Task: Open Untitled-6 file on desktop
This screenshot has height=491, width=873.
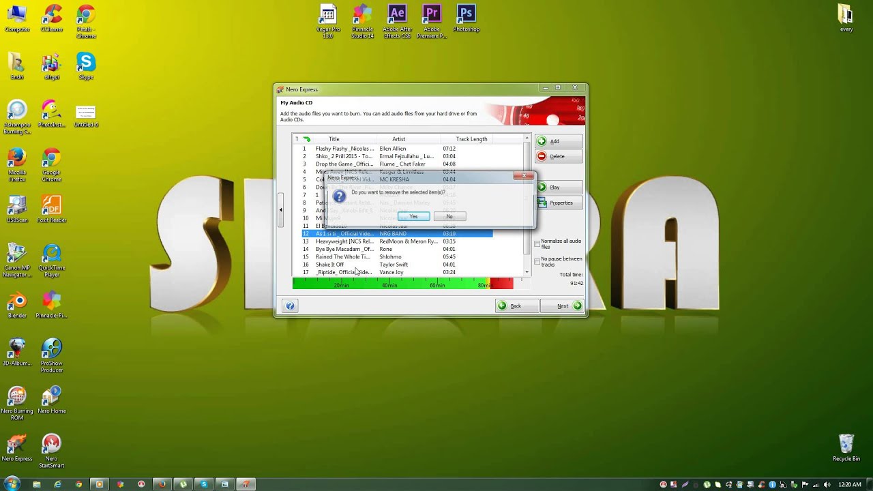Action: [86, 116]
